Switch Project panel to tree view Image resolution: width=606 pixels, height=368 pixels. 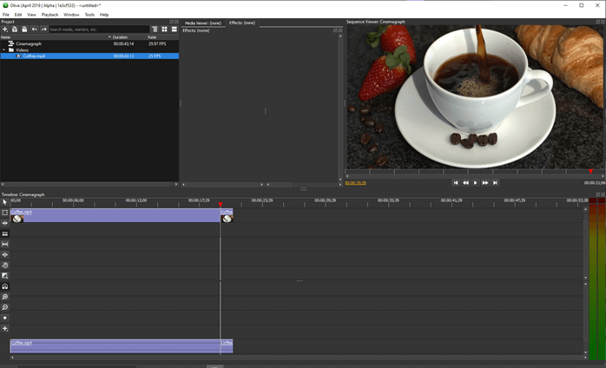click(155, 30)
